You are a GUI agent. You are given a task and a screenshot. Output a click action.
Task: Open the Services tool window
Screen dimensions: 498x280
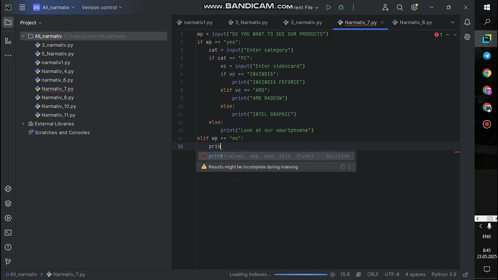pos(8,218)
